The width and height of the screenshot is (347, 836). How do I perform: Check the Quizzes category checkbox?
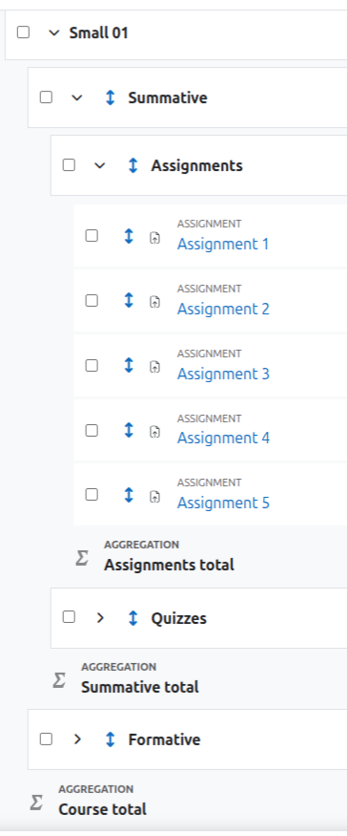pos(69,617)
